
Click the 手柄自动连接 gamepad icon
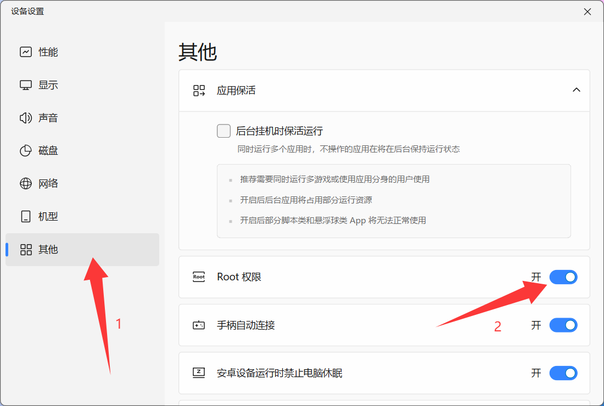click(x=199, y=325)
